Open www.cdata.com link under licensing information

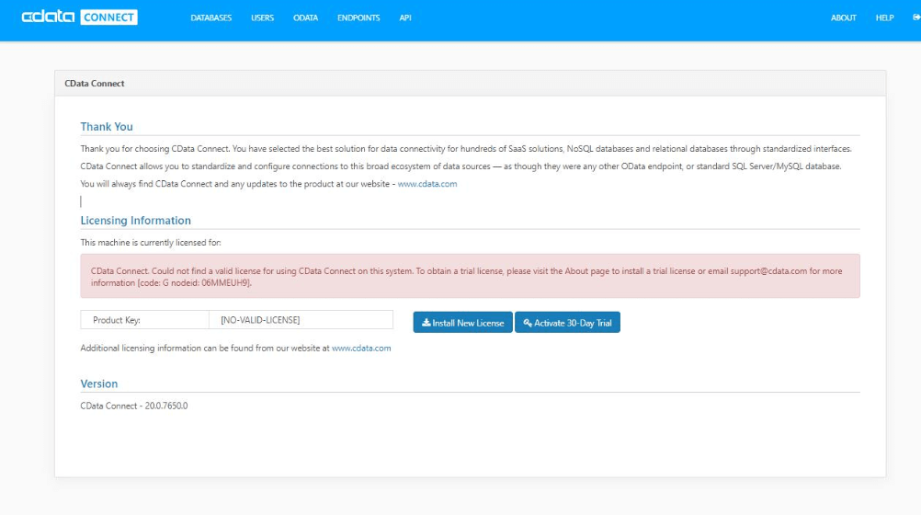361,348
